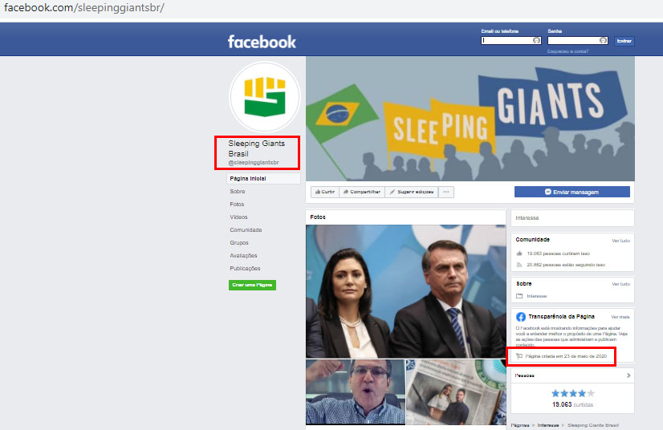
Task: Open Sobre in the left sidebar
Action: [238, 192]
